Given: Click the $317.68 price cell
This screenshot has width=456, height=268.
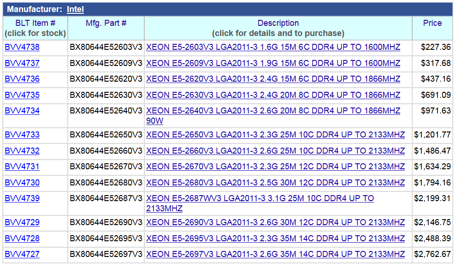Looking at the screenshot, I should [x=432, y=64].
